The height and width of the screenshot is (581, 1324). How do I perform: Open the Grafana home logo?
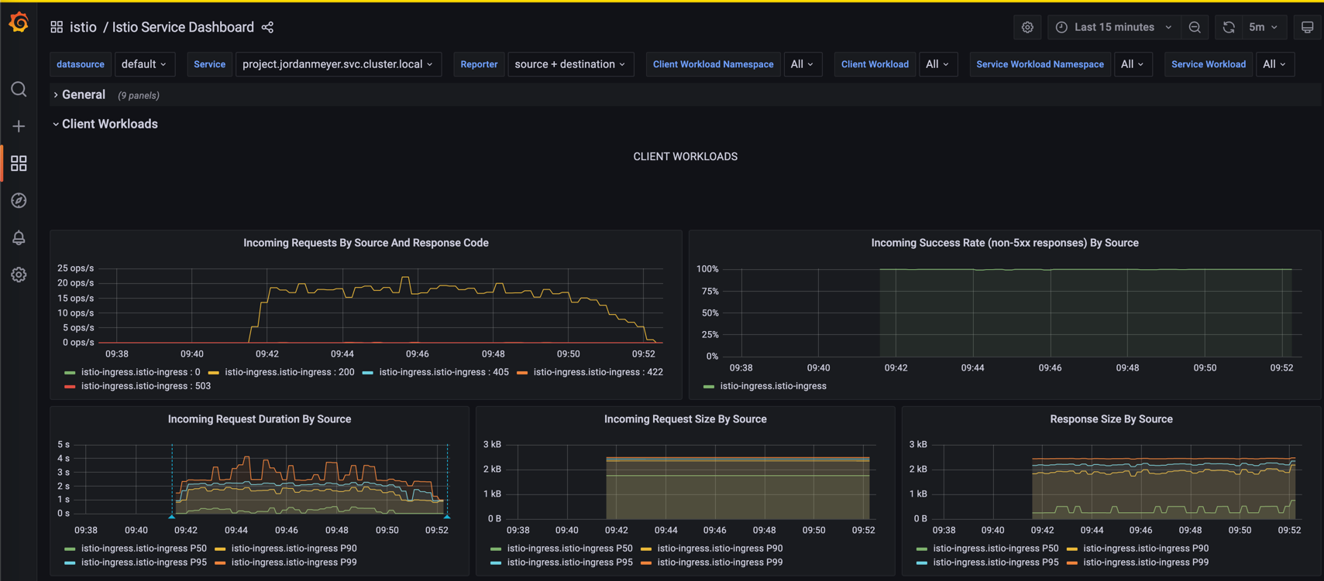tap(19, 22)
